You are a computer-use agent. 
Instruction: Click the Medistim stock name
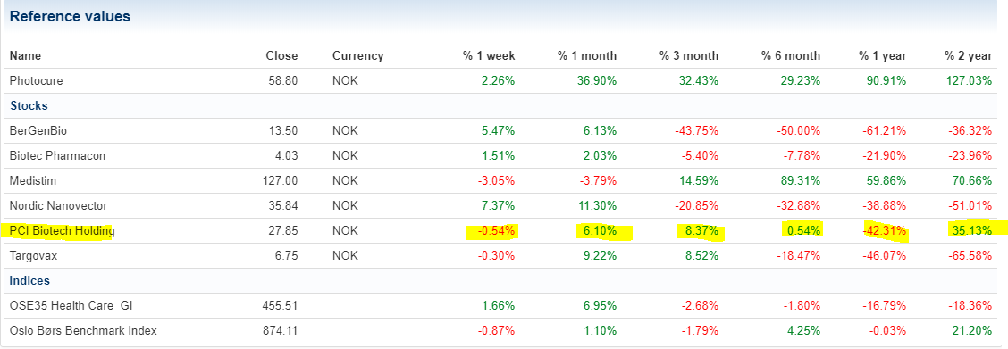pos(33,181)
